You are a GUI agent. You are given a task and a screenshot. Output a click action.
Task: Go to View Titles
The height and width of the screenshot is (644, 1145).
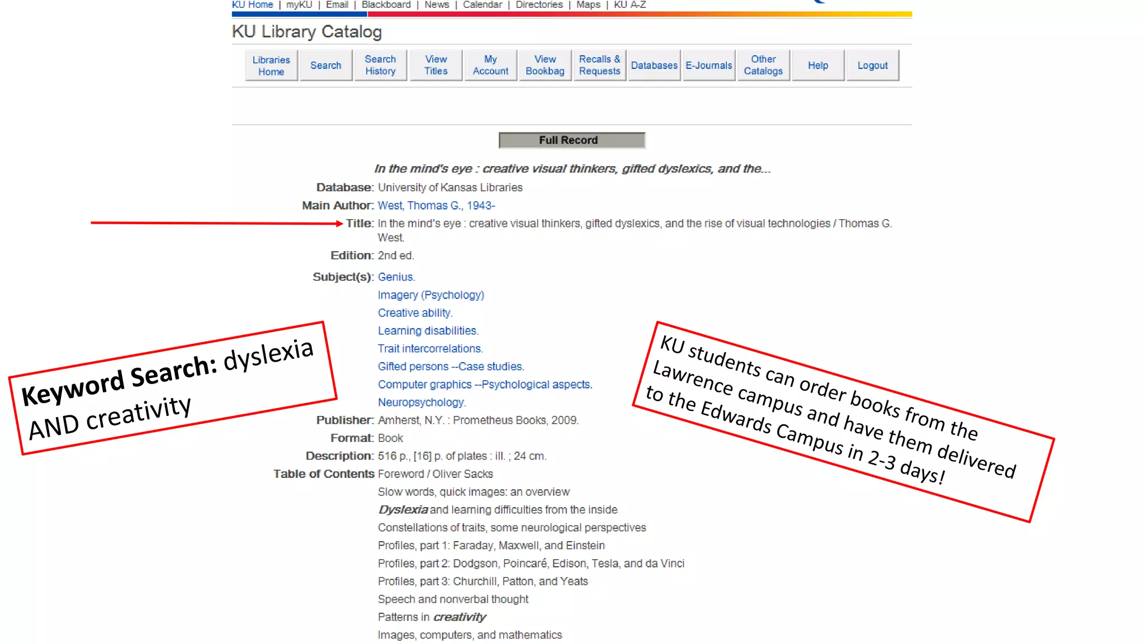436,65
